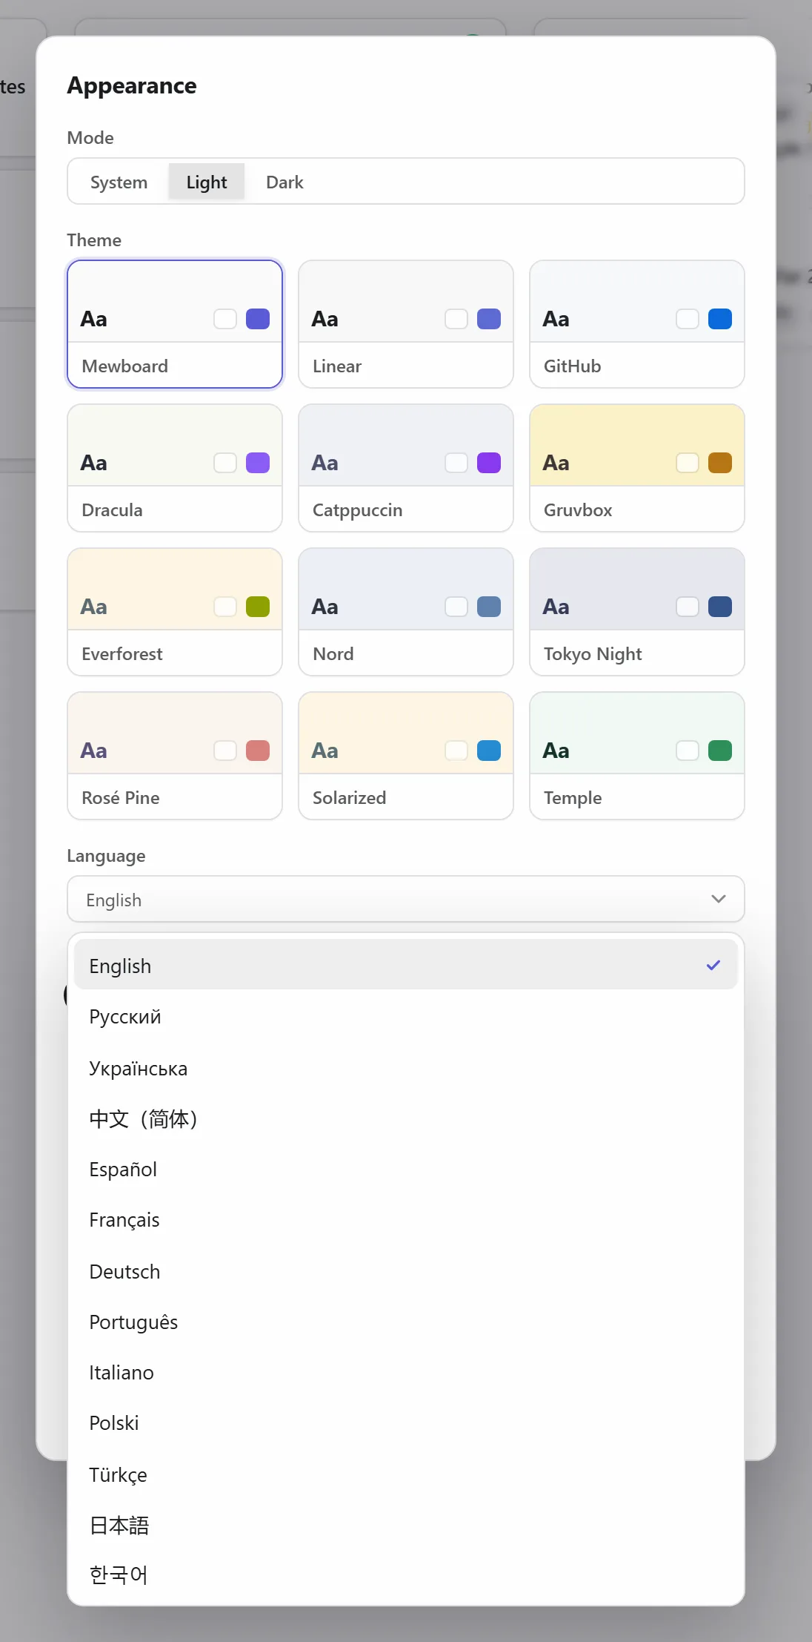Image resolution: width=812 pixels, height=1642 pixels.
Task: Choose Türkçe as the language
Action: click(x=406, y=1474)
